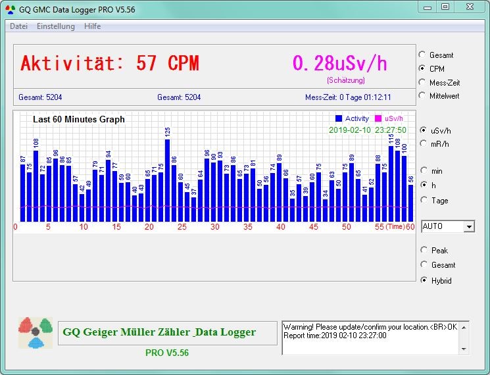The image size is (490, 375).
Task: Click the 0.28uSv/h dose reading
Action: tap(340, 63)
